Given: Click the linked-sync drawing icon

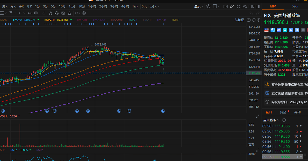Looking at the screenshot, I should tap(57, 13).
